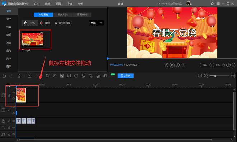Open the 视图 menu
The height and width of the screenshot is (142, 237).
point(59,4)
